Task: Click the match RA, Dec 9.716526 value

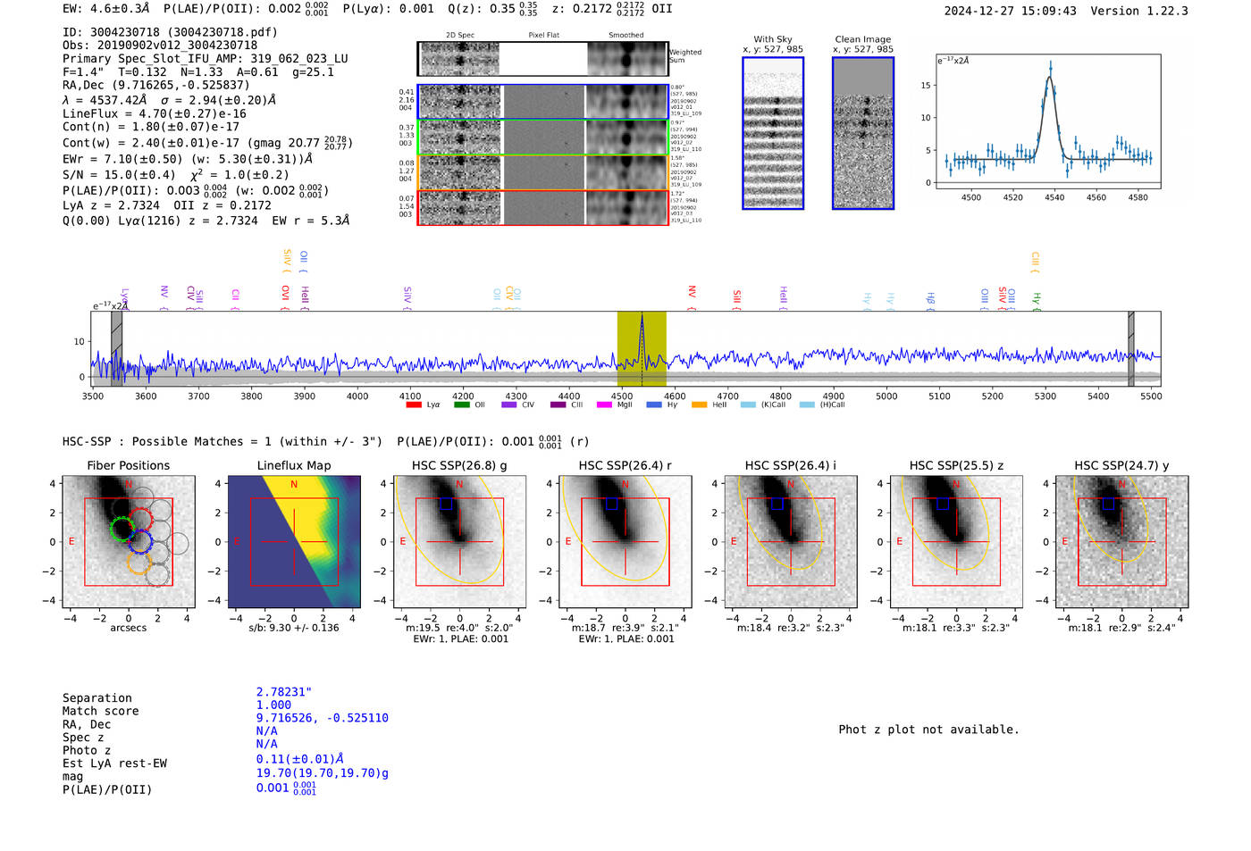Action: coord(323,718)
